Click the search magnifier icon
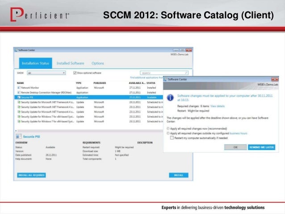Screen dimensions: 285x214 click(x=186, y=73)
